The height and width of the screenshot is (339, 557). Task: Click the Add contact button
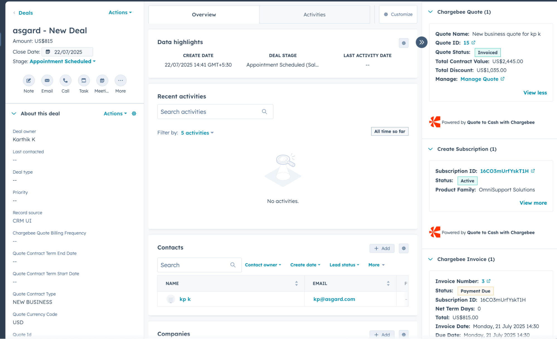[x=382, y=248]
